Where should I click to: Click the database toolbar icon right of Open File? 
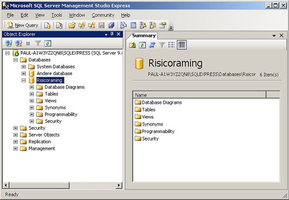(x=82, y=25)
